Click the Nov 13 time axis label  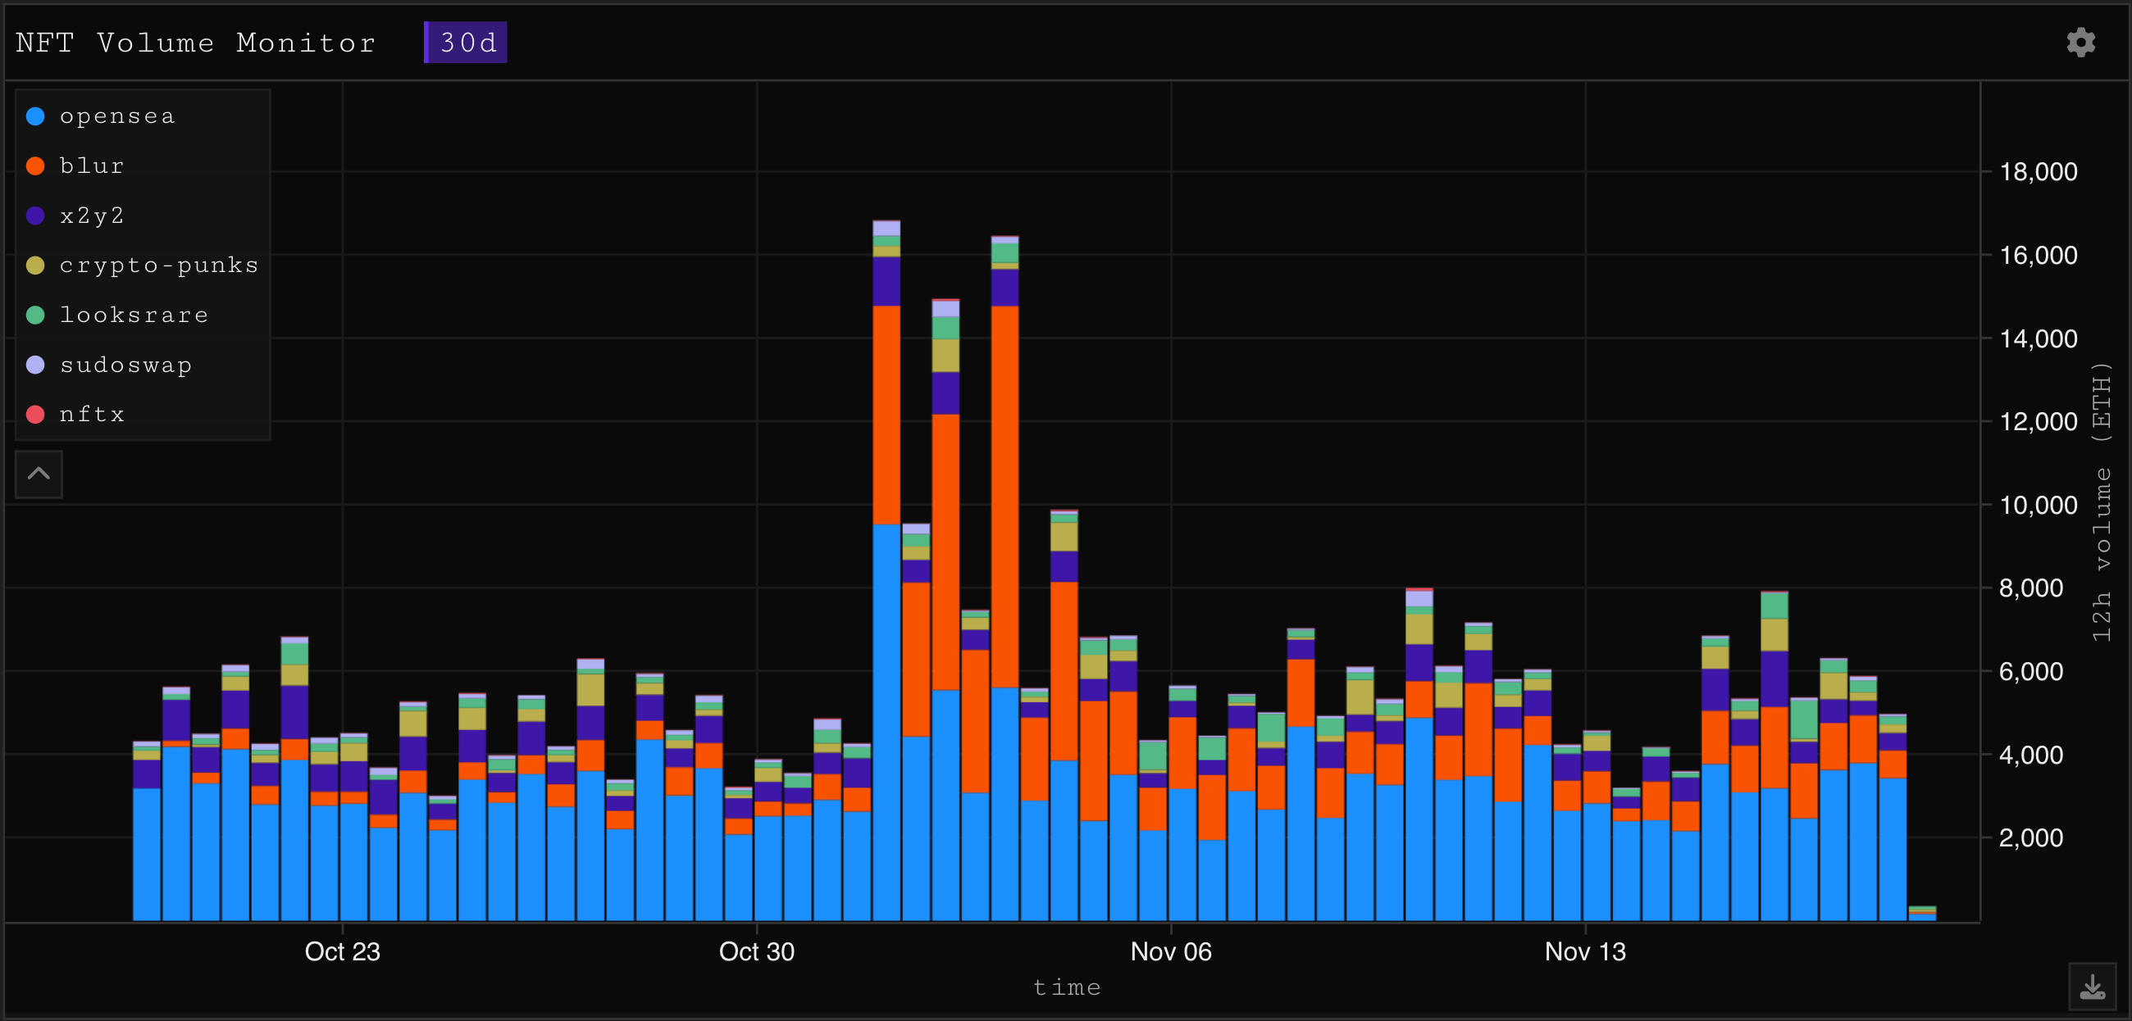pyautogui.click(x=1584, y=951)
